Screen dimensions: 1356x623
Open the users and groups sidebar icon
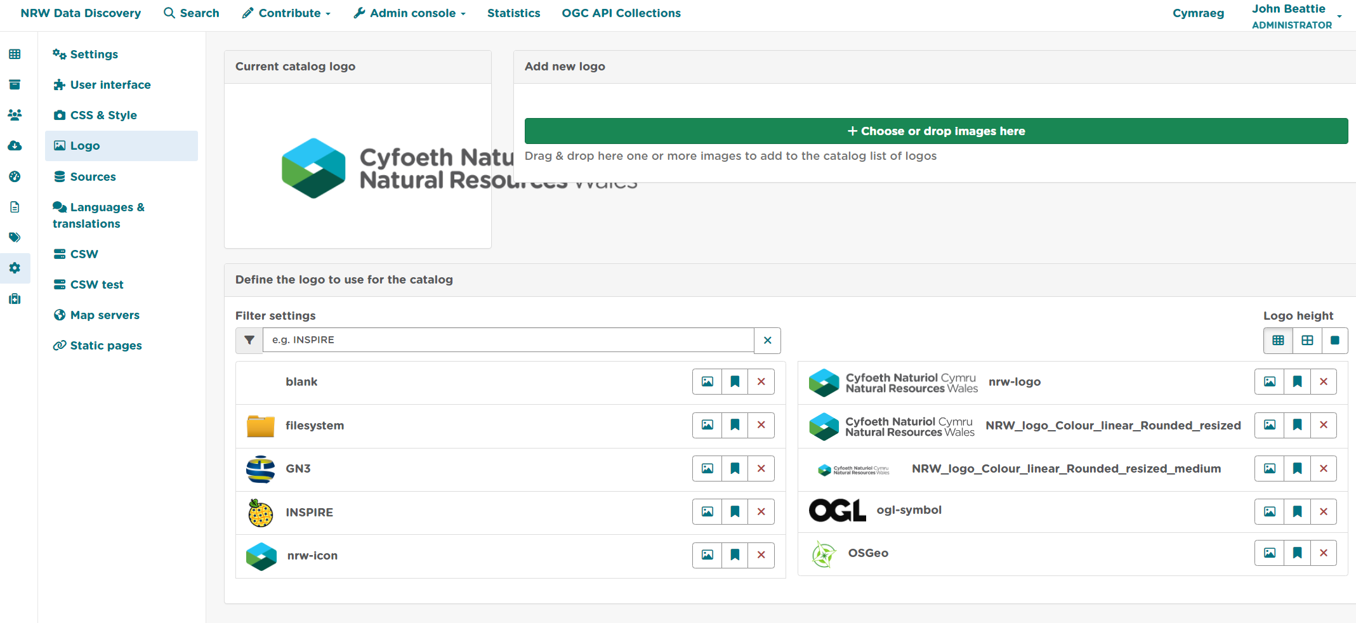click(15, 115)
